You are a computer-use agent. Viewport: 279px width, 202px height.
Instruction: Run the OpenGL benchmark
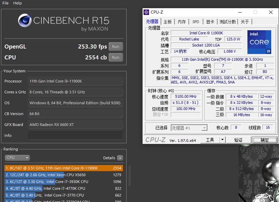116,47
